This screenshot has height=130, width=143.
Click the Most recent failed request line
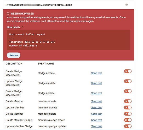click(27, 34)
